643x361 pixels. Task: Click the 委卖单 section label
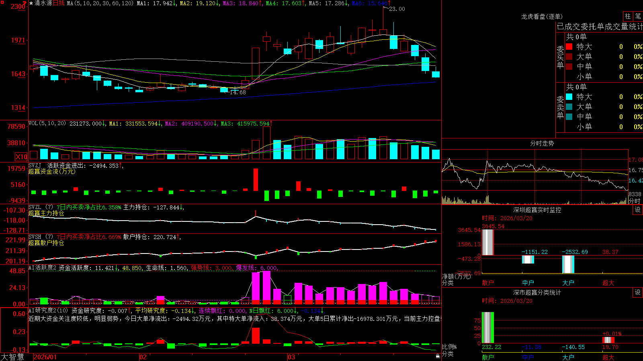[x=560, y=107]
